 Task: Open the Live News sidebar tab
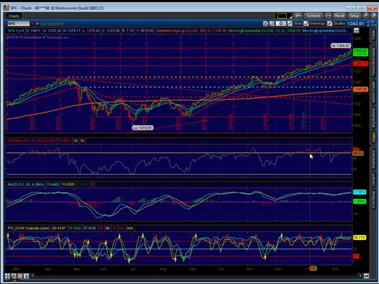tap(373, 200)
